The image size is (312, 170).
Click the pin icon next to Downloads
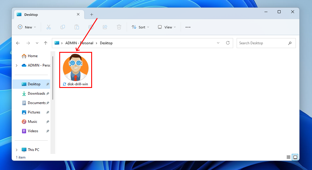pyautogui.click(x=48, y=93)
